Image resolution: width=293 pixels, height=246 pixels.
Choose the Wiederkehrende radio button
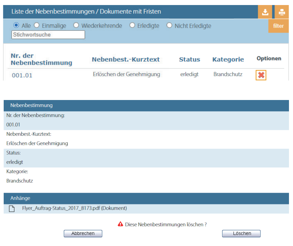76,25
